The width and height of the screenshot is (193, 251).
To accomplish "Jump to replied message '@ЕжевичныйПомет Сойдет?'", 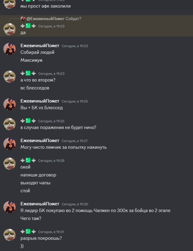I will 54,19.
